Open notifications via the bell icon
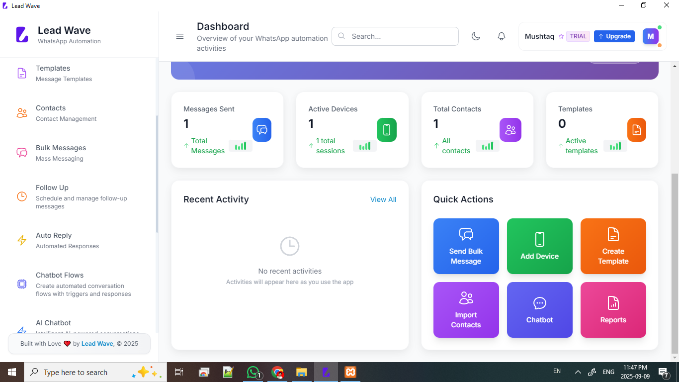Image resolution: width=679 pixels, height=382 pixels. [502, 36]
